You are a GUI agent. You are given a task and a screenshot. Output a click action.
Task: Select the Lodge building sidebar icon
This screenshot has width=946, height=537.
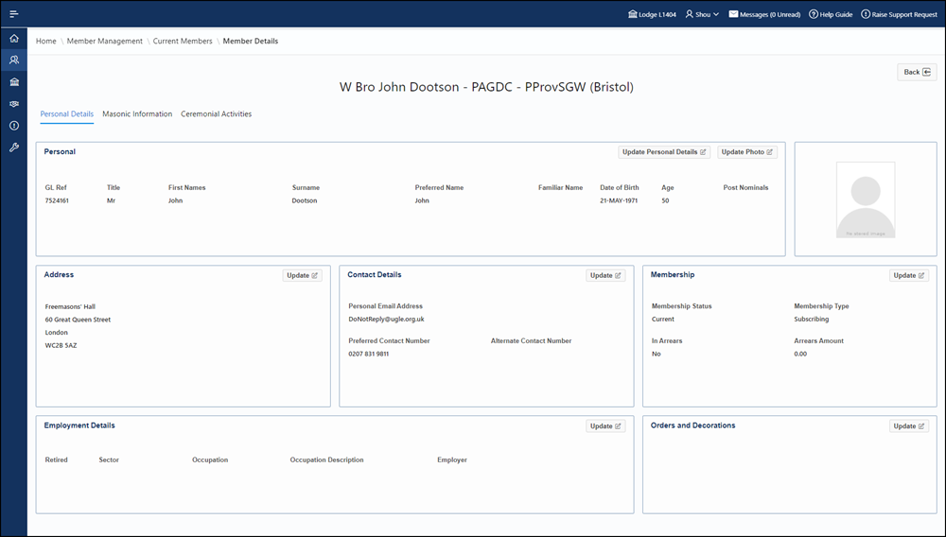coord(14,82)
